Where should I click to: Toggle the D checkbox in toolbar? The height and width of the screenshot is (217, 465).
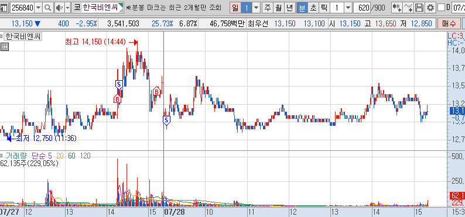441,8
